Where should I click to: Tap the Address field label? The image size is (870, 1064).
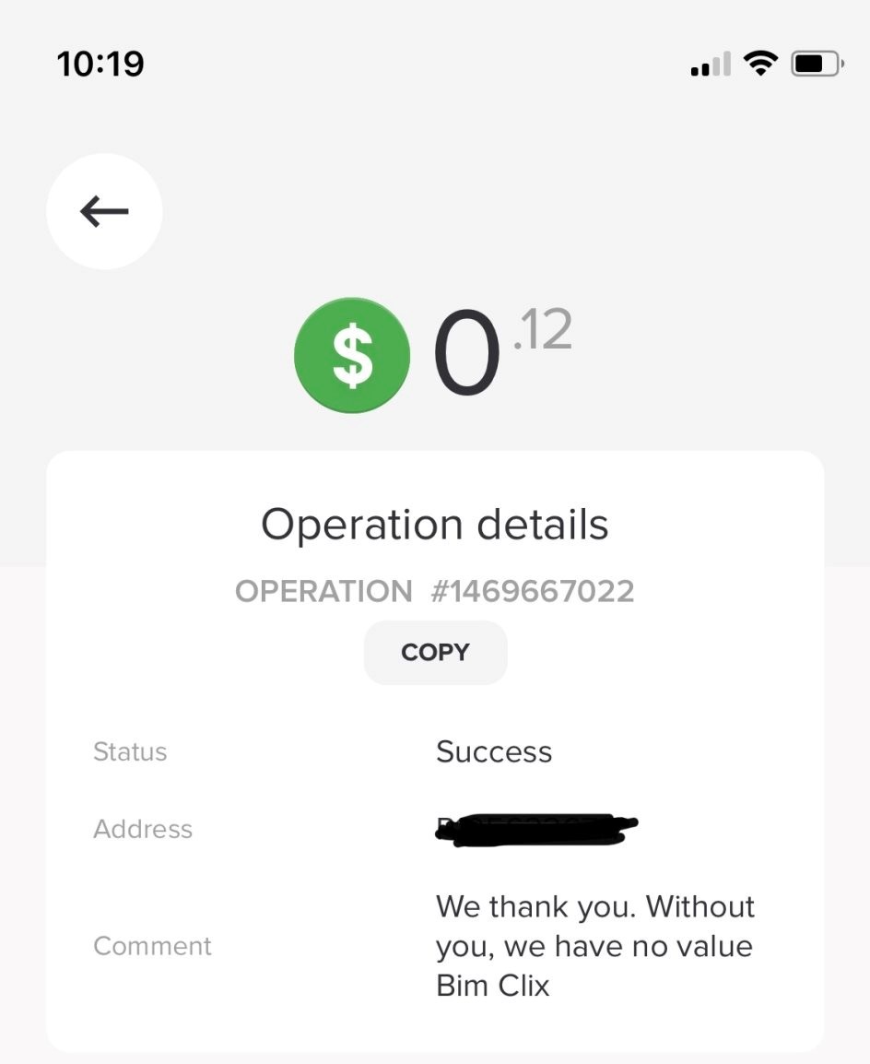143,829
